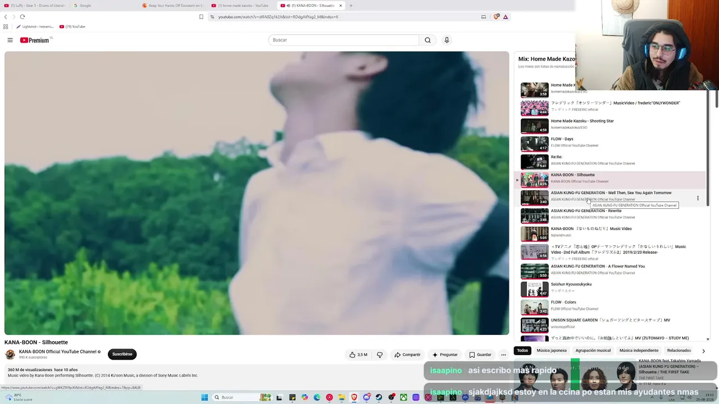Switch to Luffy Gear 5 tab
This screenshot has width=719, height=404.
[35, 6]
